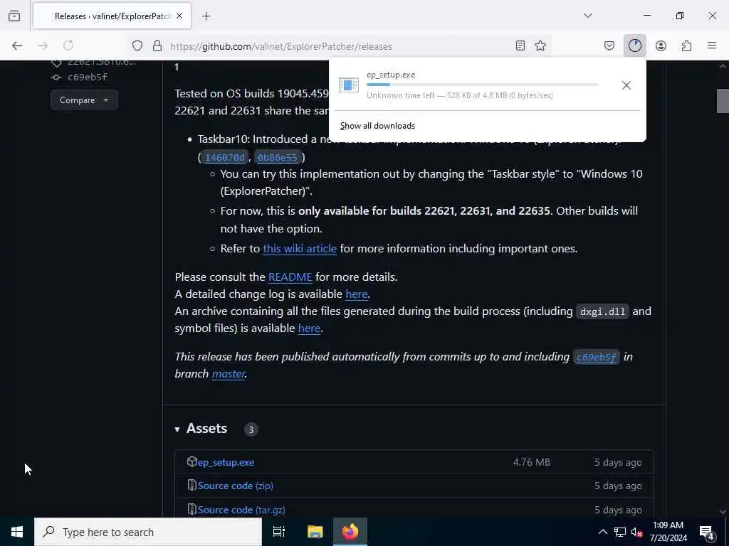Open commit 146070d link

(x=224, y=157)
